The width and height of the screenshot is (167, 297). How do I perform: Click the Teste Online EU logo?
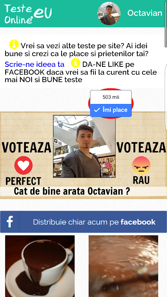pos(28,14)
